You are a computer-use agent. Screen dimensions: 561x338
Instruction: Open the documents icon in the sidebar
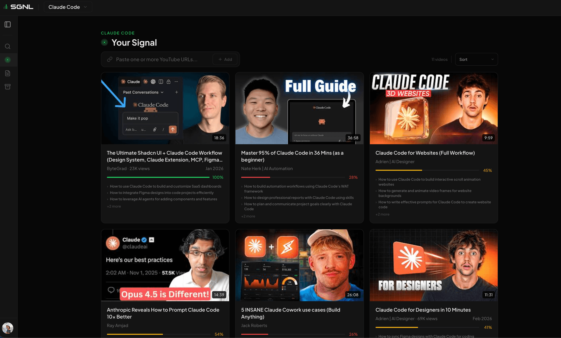tap(8, 73)
